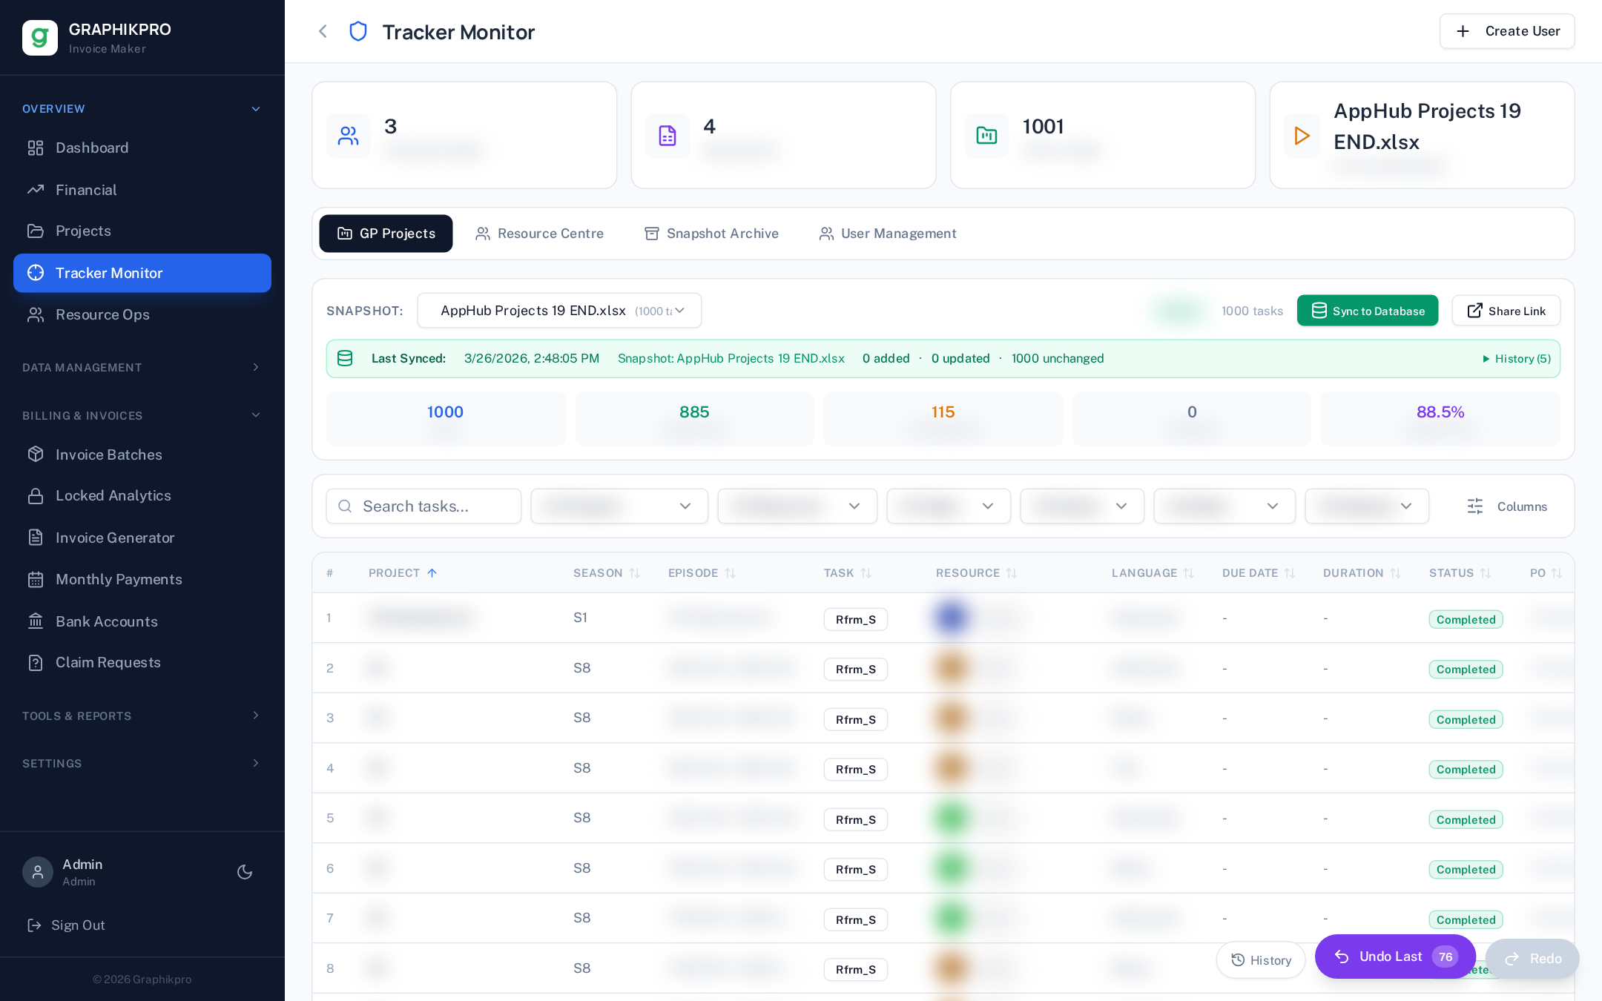
Task: Click the 115 count tile
Action: [943, 419]
